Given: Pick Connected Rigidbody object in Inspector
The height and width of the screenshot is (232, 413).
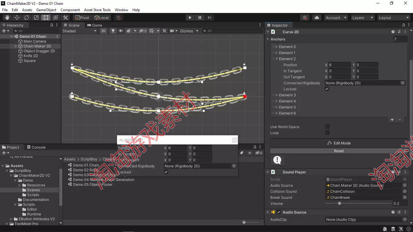Looking at the screenshot, I should pos(403,83).
